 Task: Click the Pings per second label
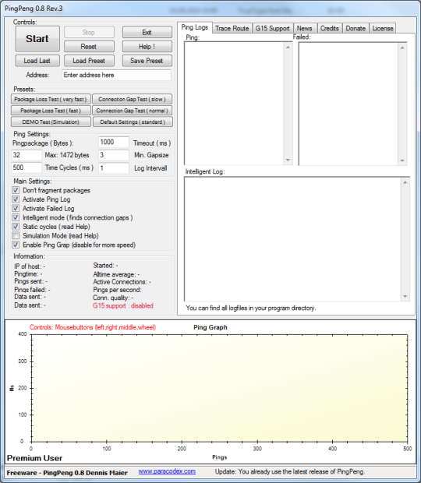pos(117,290)
